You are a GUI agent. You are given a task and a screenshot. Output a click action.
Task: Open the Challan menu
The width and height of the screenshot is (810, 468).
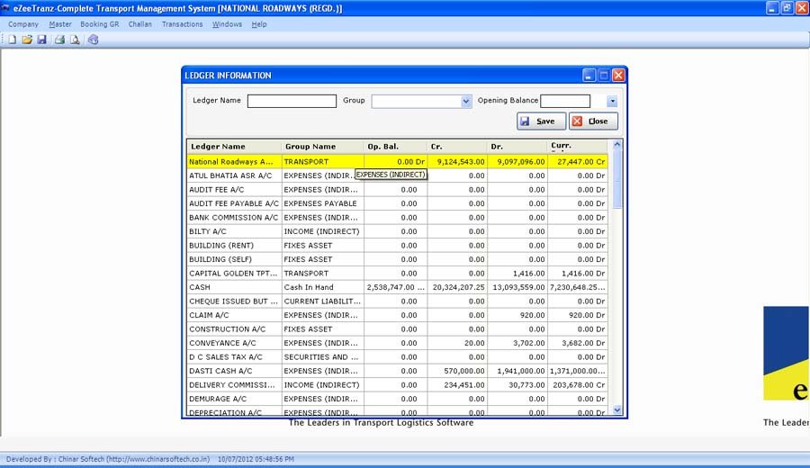click(x=140, y=24)
